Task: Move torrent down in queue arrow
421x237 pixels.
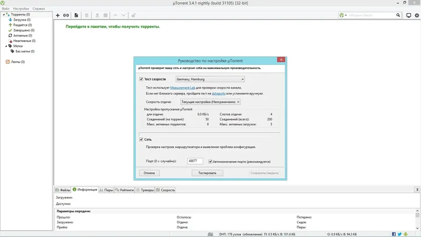Action: (x=124, y=15)
